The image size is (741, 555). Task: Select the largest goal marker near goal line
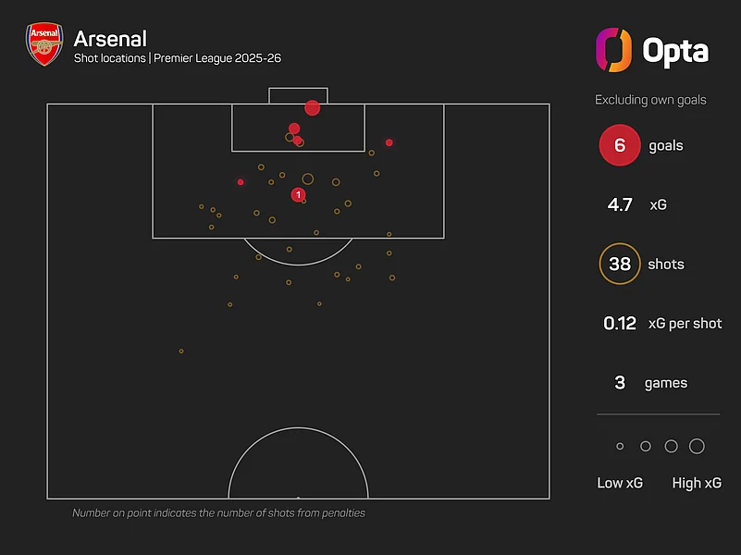[312, 108]
